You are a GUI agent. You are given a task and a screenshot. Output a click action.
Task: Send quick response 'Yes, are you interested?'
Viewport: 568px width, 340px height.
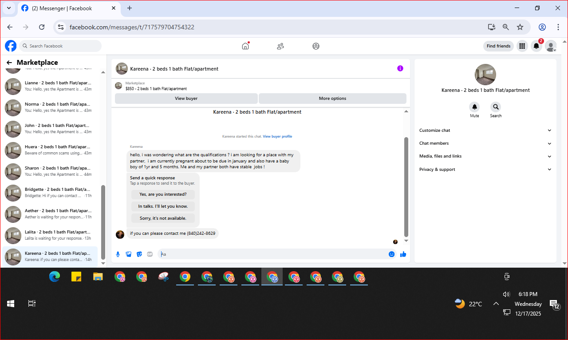coord(163,194)
